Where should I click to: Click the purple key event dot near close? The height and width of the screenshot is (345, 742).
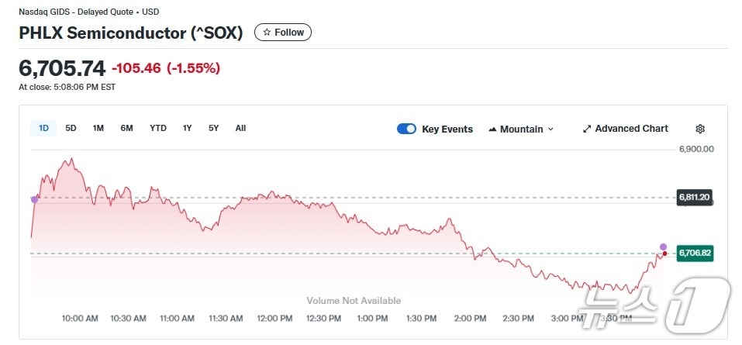(x=663, y=247)
